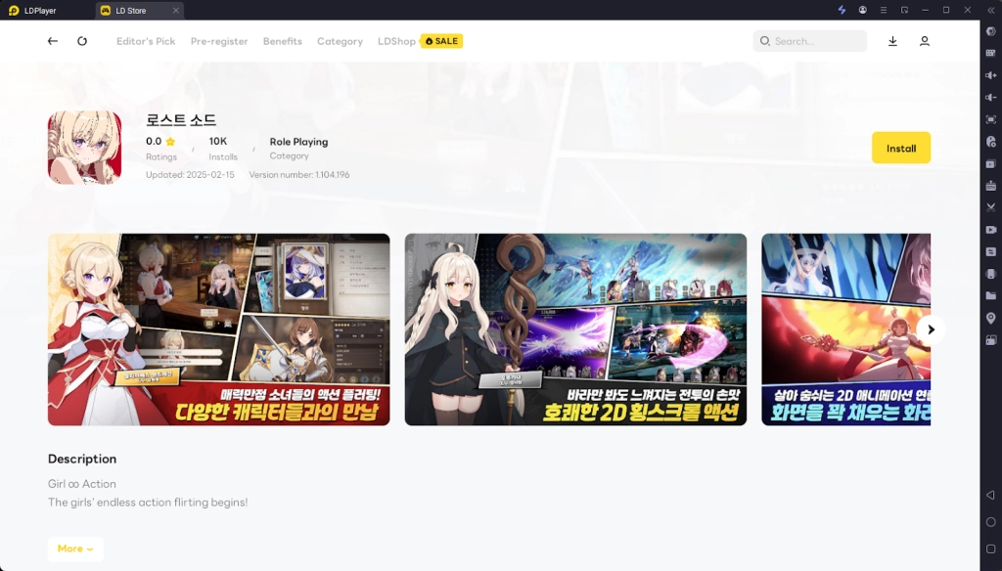Switch to the LDPlayer tab
Viewport: 1002px width, 571px height.
(32, 10)
